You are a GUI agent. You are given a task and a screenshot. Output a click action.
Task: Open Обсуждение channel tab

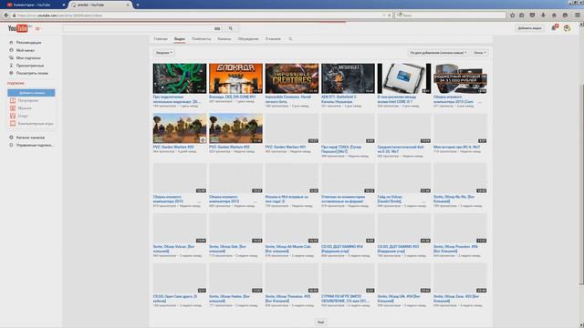(x=248, y=38)
